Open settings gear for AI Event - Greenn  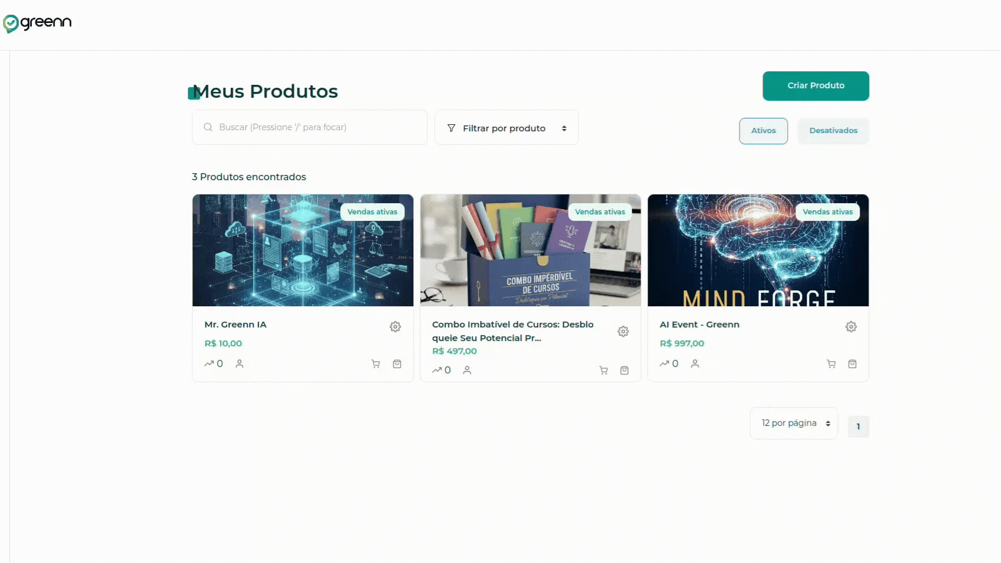click(851, 326)
